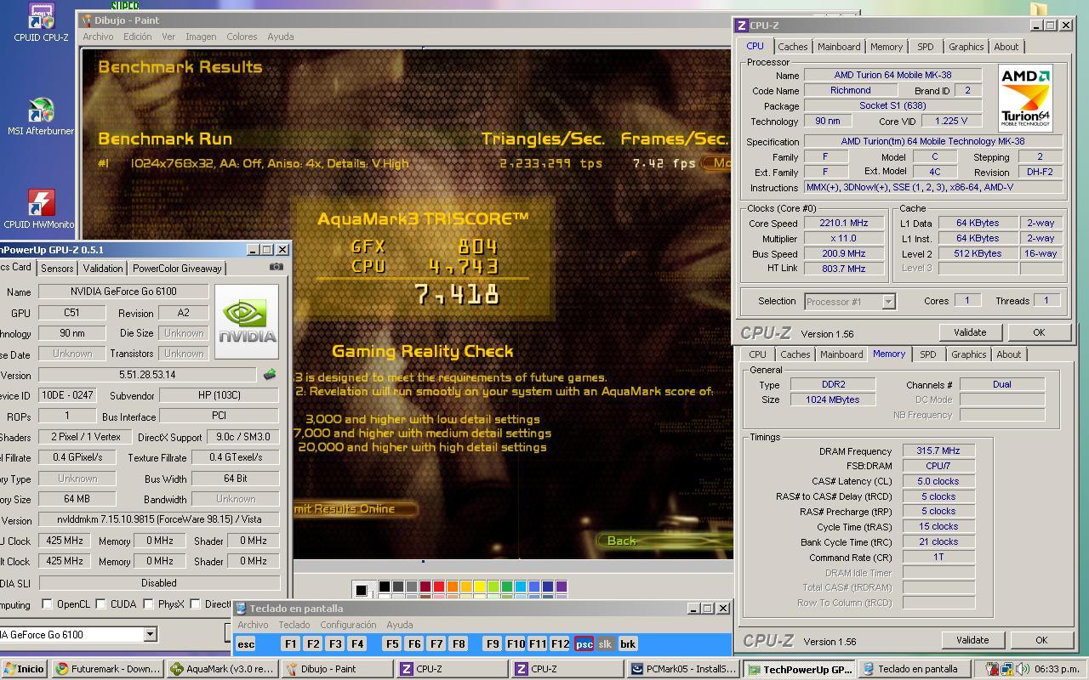This screenshot has height=680, width=1089.
Task: Open Teclado menu in on-screen keyboard
Action: click(x=294, y=625)
